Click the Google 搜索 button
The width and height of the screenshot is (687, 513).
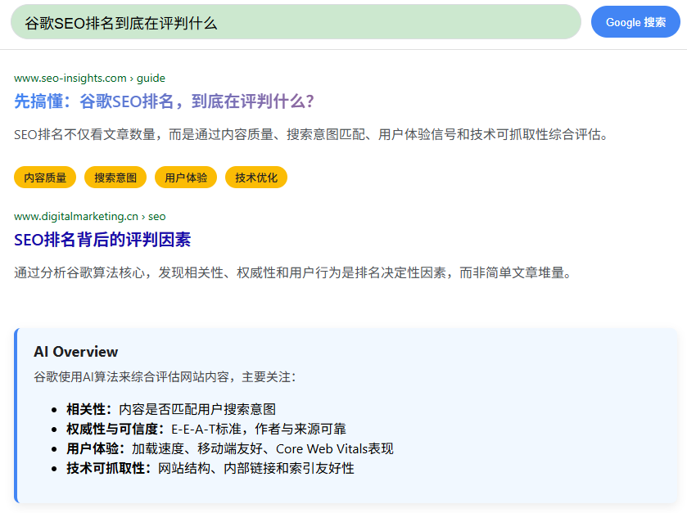pyautogui.click(x=635, y=22)
